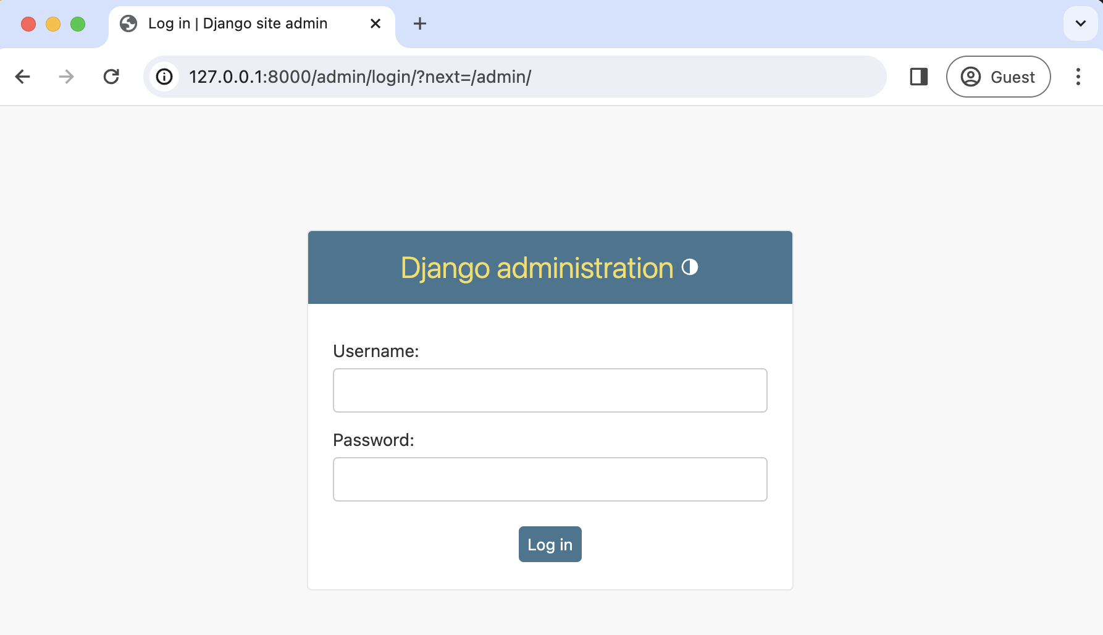
Task: Click the red close window button
Action: click(x=28, y=24)
